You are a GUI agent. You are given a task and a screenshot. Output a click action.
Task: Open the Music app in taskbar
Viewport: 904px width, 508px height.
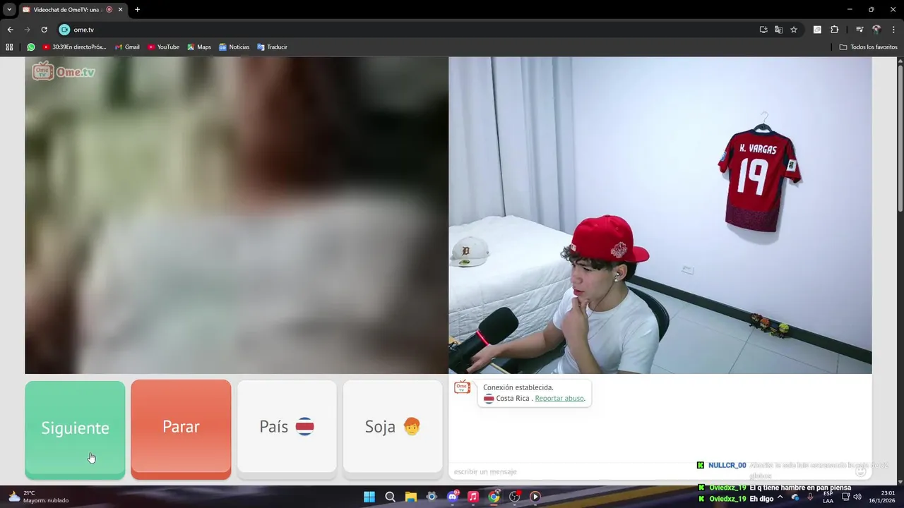pos(473,497)
